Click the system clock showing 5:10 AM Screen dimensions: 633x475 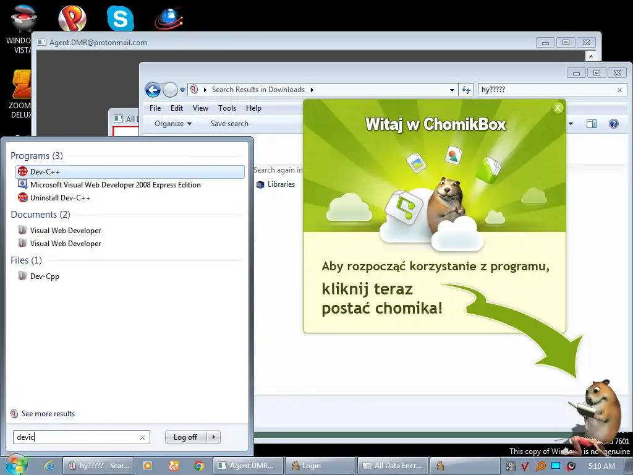[601, 466]
